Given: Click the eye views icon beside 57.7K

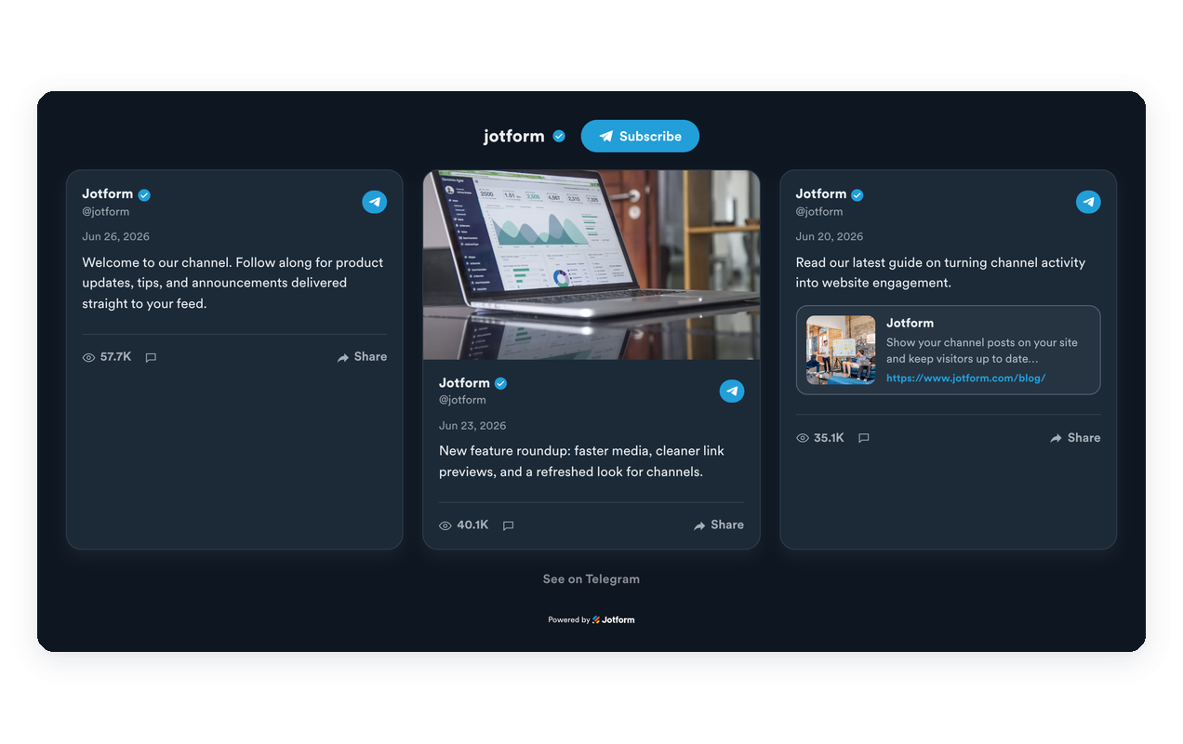Looking at the screenshot, I should [x=89, y=357].
